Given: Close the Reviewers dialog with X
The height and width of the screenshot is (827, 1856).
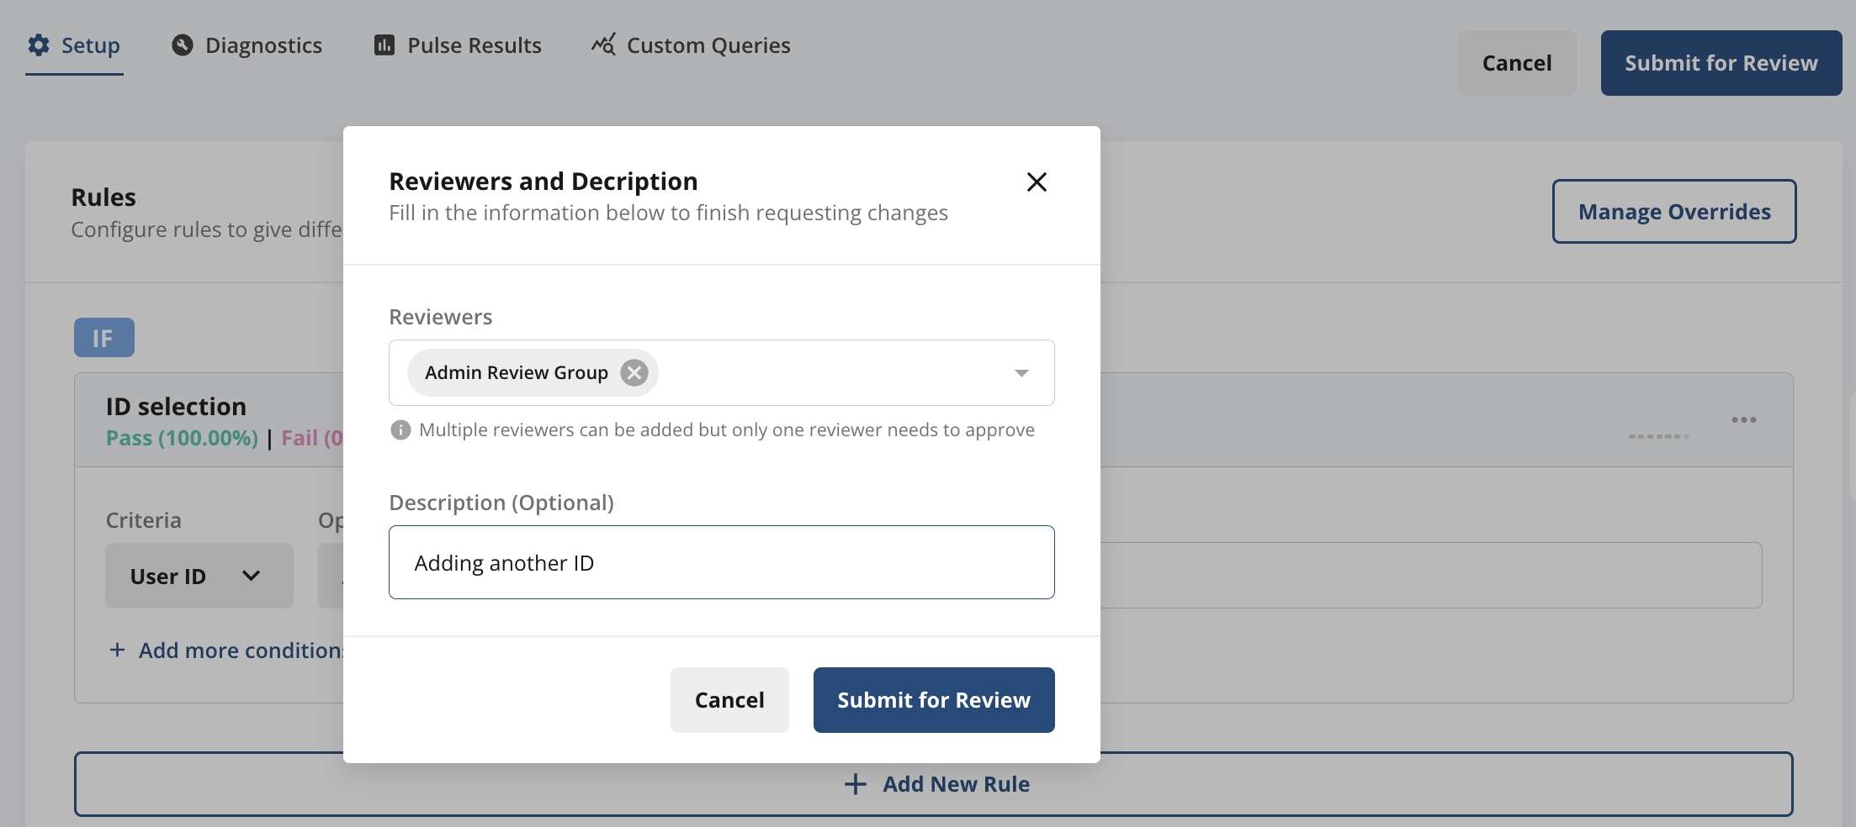Looking at the screenshot, I should point(1037,182).
